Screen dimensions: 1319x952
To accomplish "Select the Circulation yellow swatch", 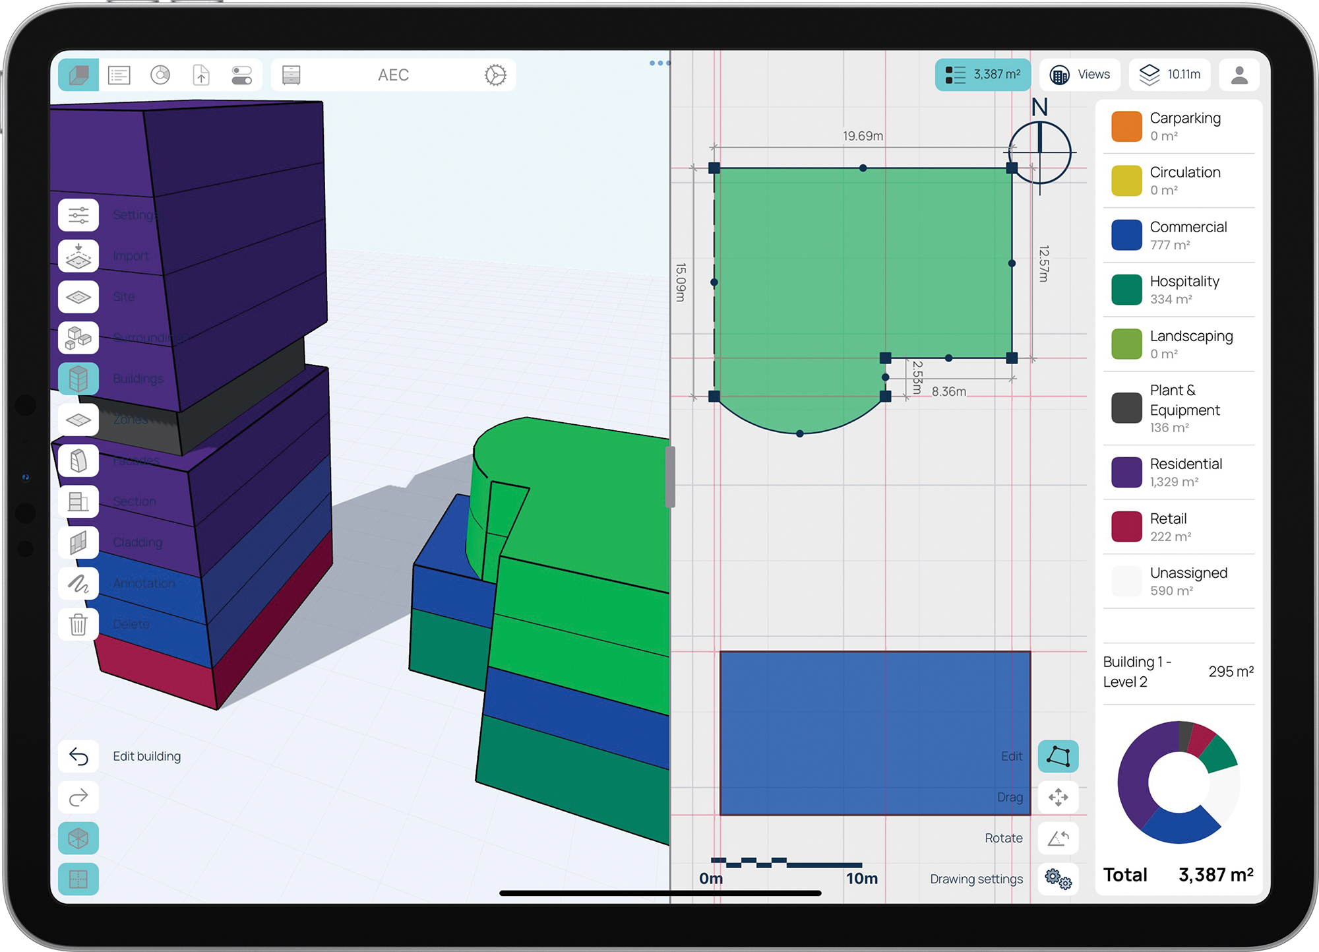I will coord(1126,181).
